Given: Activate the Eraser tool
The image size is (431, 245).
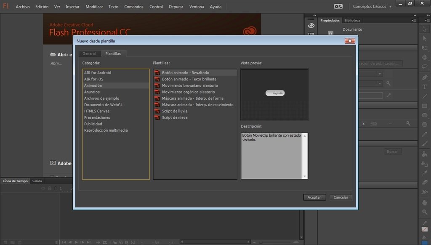Looking at the screenshot, I should (425, 182).
